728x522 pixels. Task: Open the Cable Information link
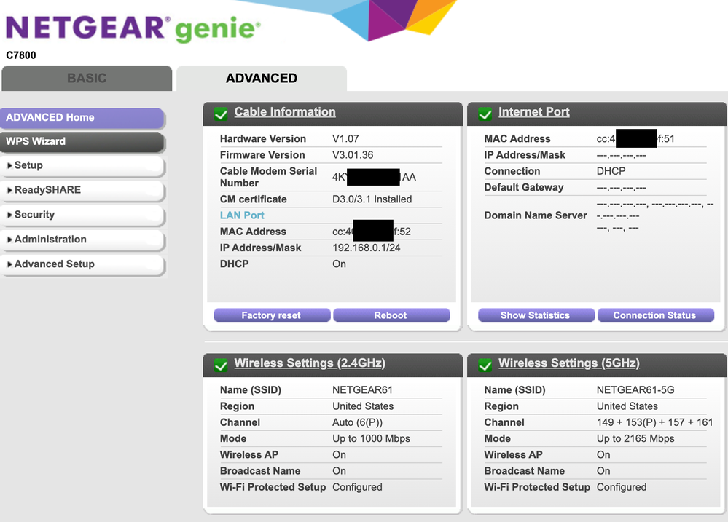(x=285, y=112)
